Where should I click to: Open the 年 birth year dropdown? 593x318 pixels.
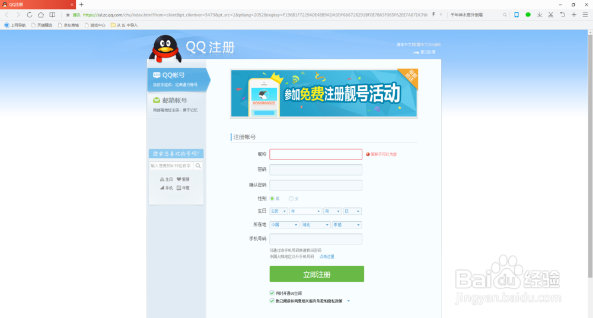pyautogui.click(x=305, y=211)
